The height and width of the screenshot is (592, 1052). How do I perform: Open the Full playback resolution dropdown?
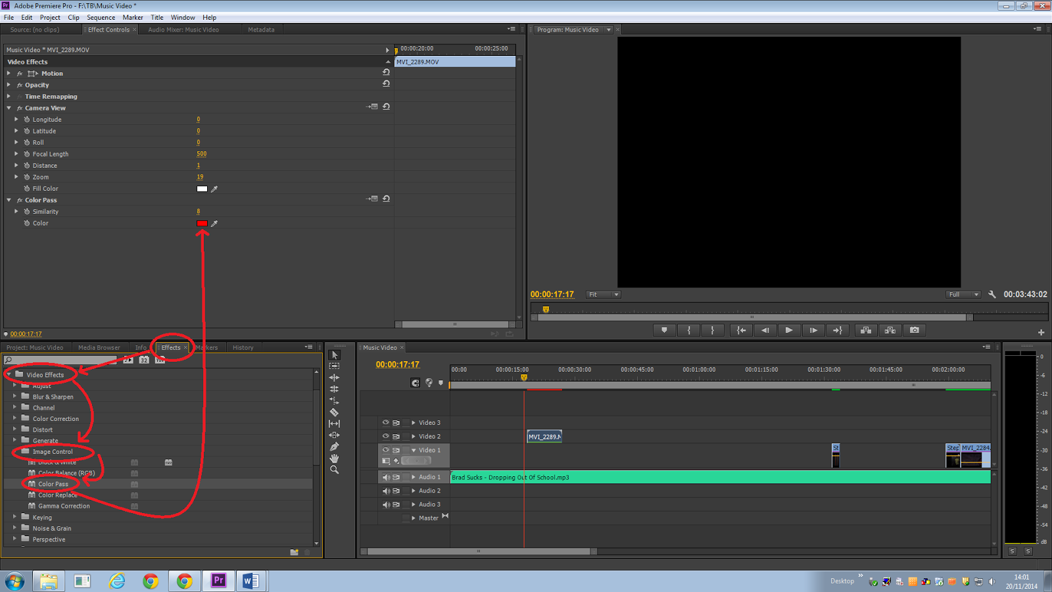point(964,295)
